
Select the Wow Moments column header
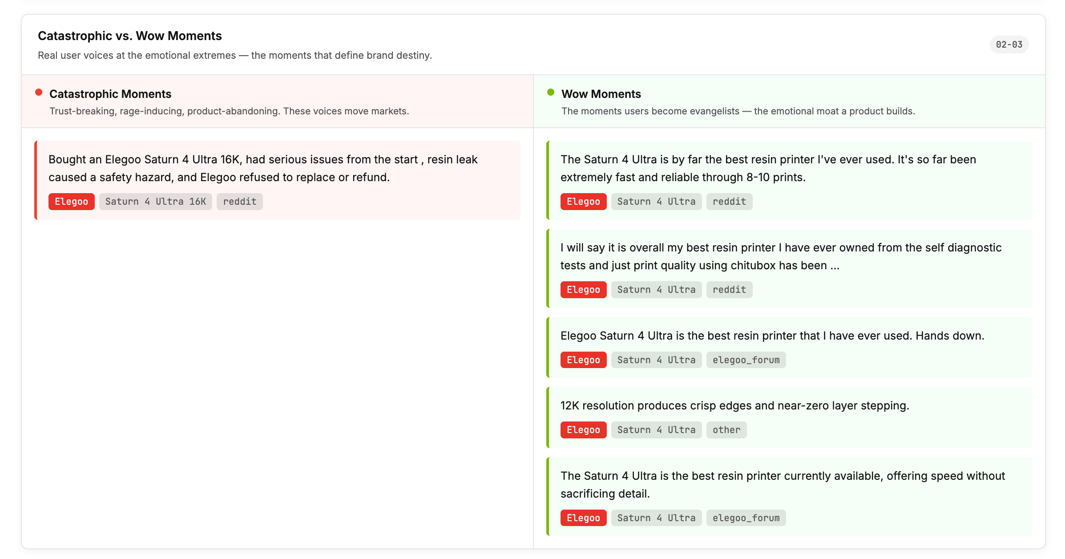[601, 94]
